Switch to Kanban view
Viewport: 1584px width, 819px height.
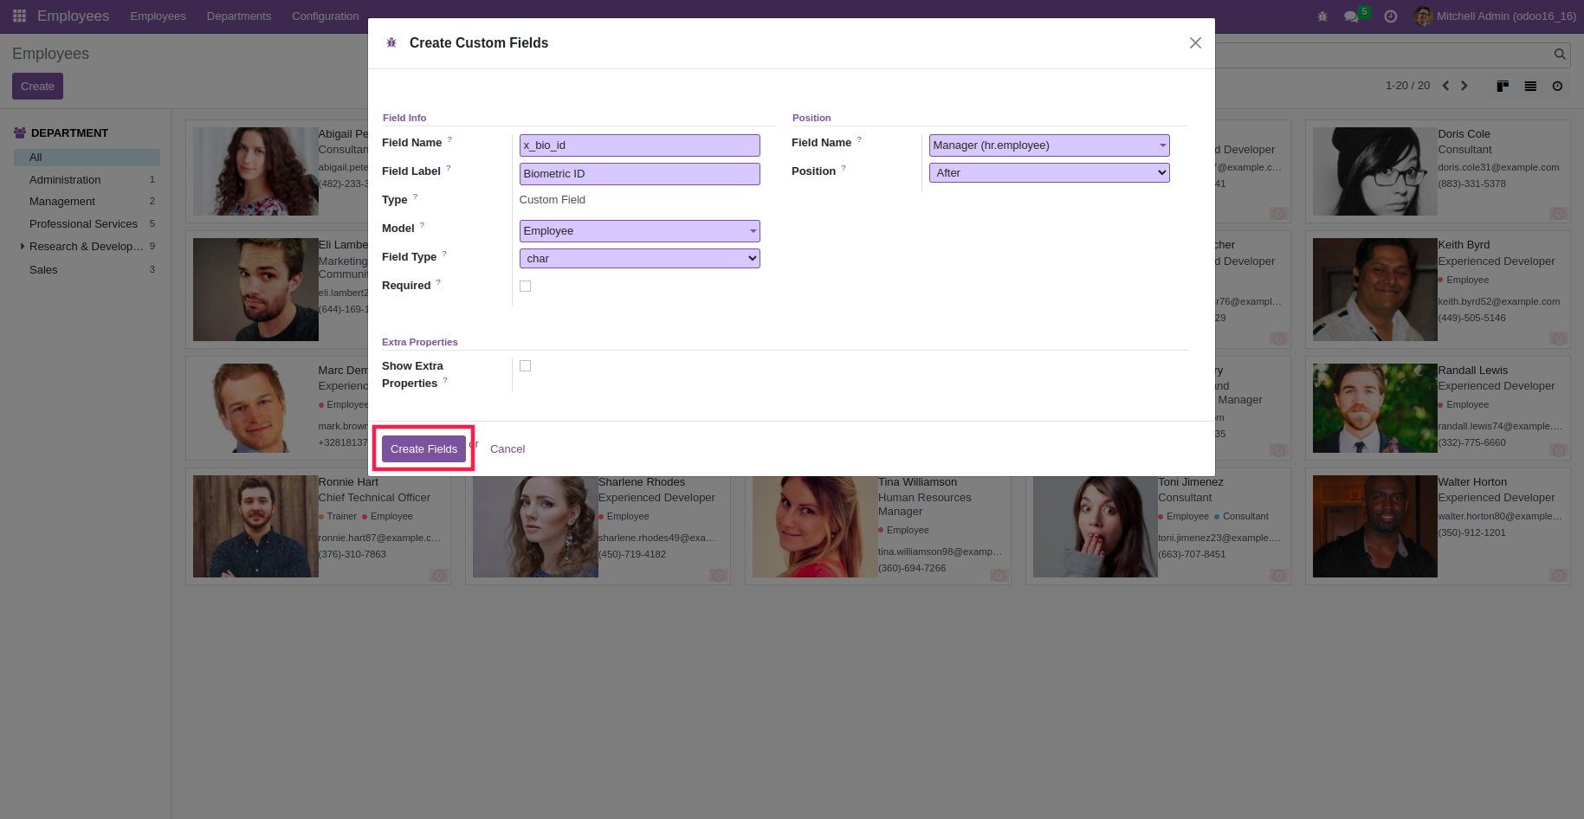click(1503, 86)
